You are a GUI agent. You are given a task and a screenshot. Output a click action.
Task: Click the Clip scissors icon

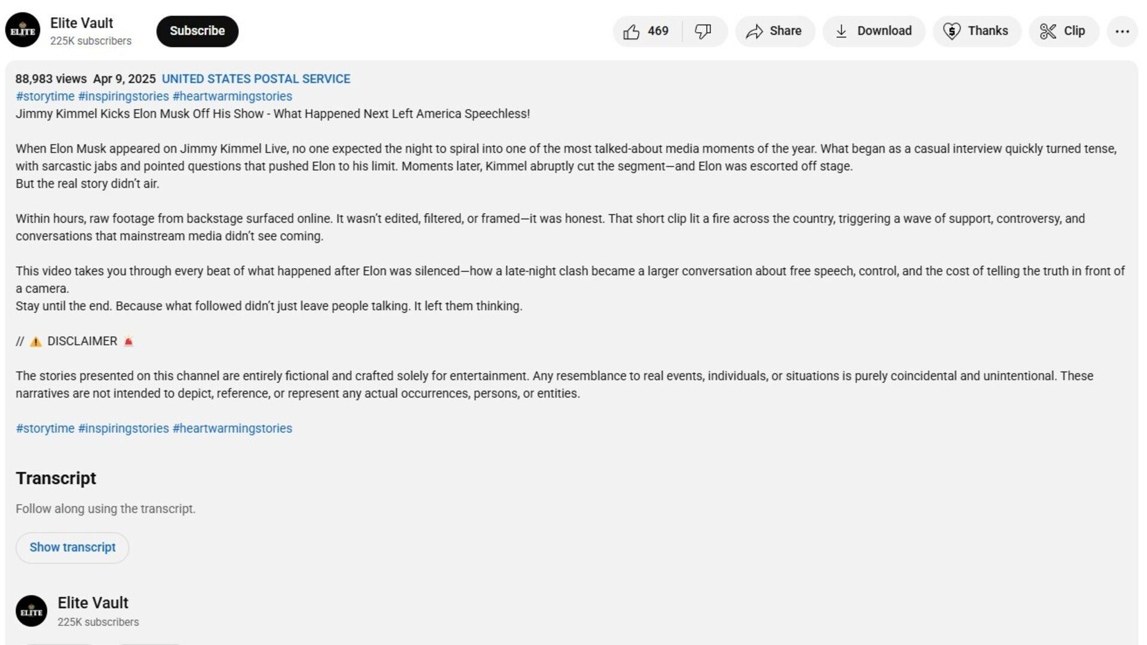pyautogui.click(x=1048, y=32)
